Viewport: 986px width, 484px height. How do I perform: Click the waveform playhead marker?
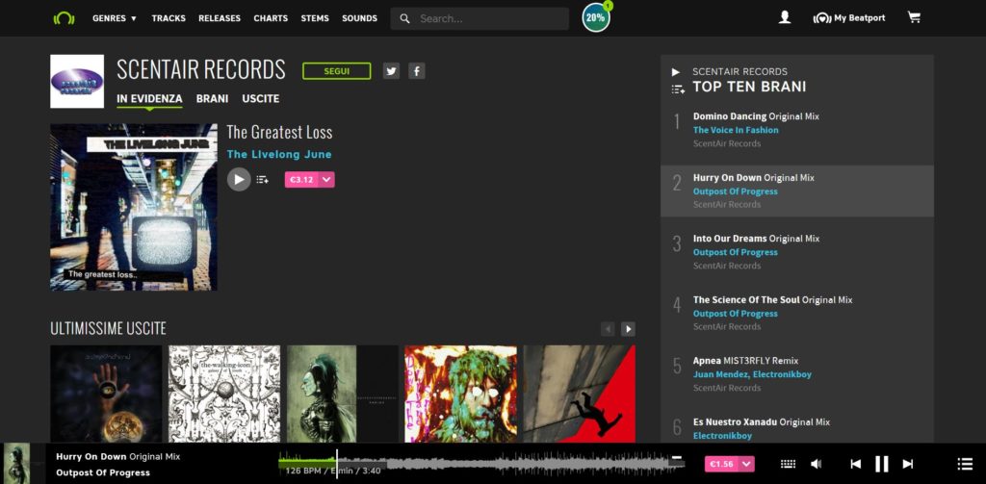click(x=337, y=464)
